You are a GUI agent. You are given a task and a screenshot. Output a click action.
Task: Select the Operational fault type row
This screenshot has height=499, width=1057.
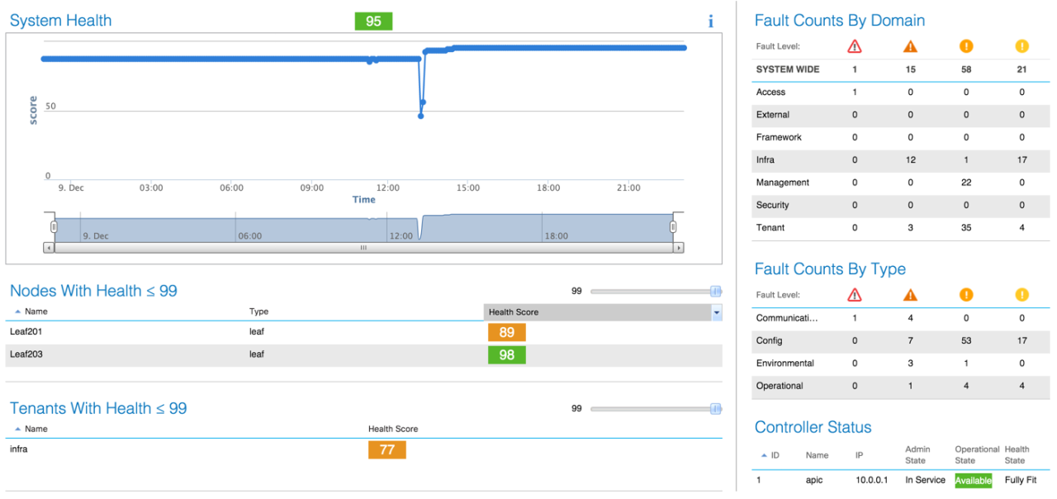[x=901, y=386]
